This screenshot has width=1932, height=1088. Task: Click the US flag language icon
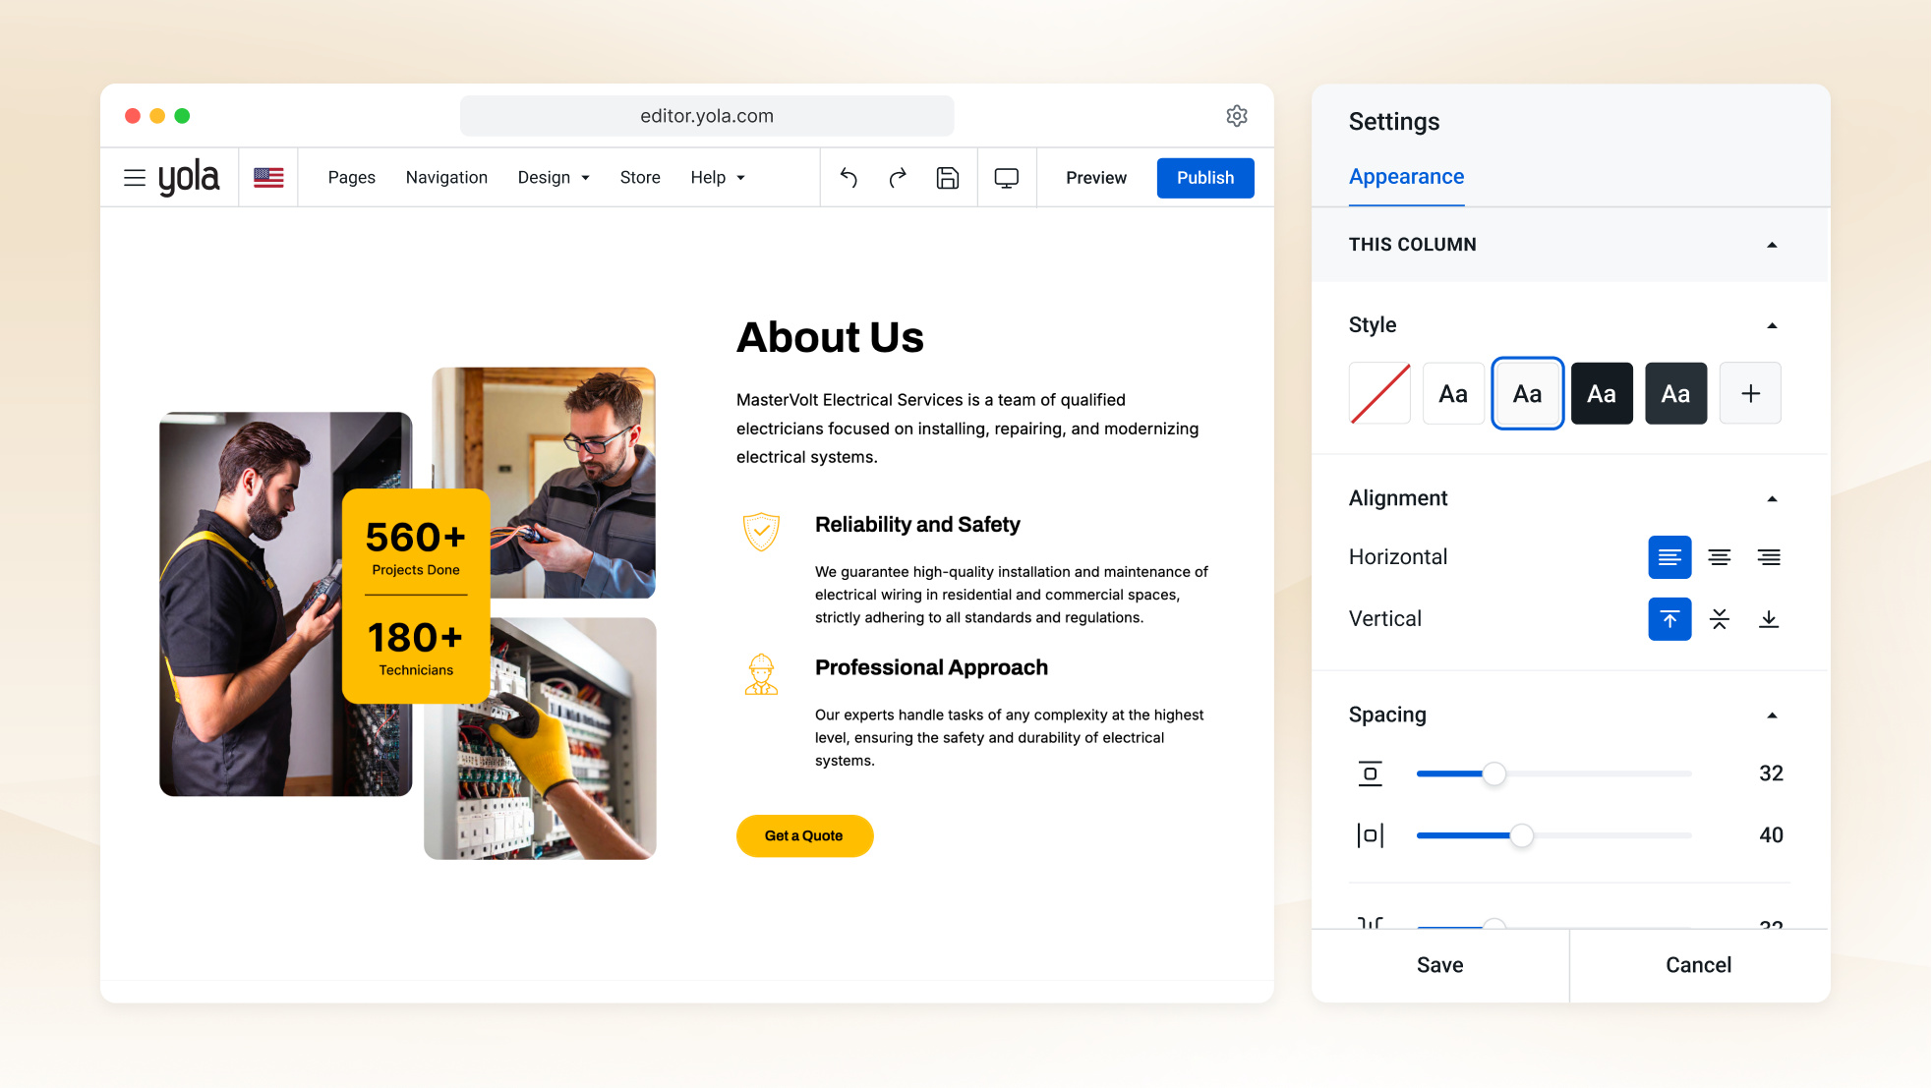click(x=268, y=178)
